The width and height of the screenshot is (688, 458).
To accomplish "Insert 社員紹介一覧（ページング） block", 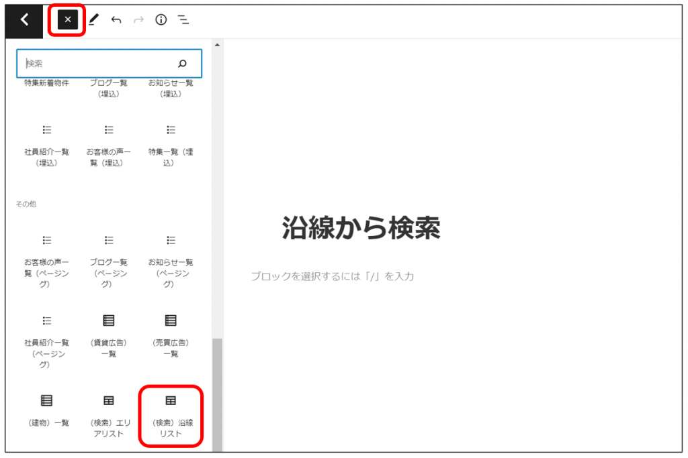I will 46,340.
